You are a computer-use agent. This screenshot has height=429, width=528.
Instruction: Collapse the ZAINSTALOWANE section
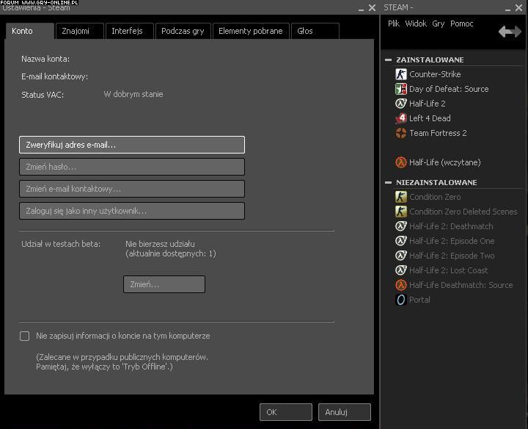point(388,60)
